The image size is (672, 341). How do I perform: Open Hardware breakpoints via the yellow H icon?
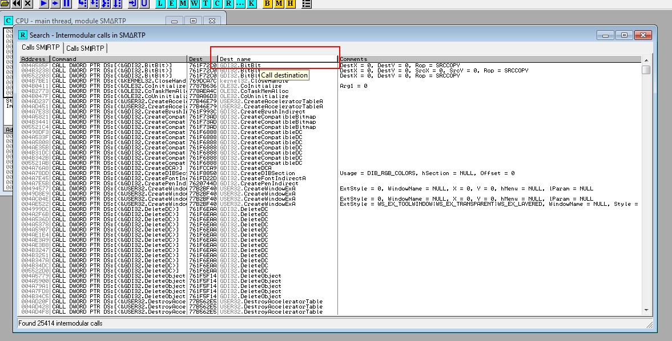pyautogui.click(x=290, y=3)
